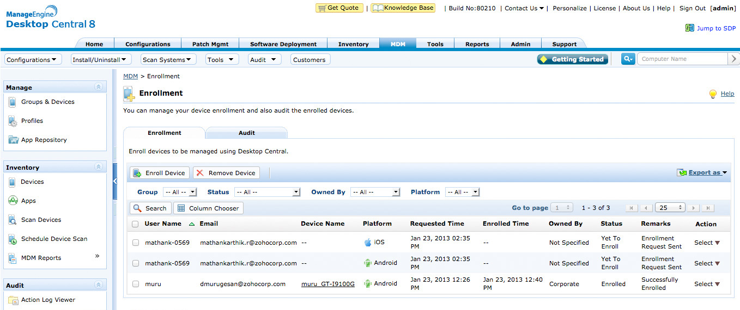Open the Go to page selector
The image size is (740, 310).
click(x=561, y=208)
